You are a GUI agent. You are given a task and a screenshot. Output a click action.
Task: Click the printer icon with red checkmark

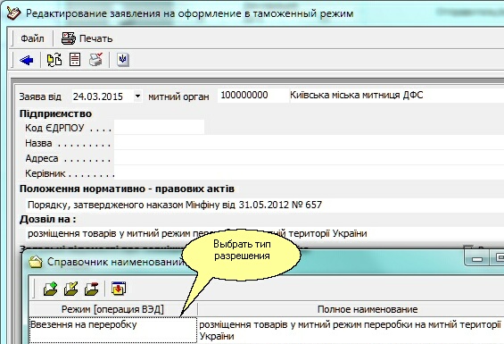click(x=95, y=60)
